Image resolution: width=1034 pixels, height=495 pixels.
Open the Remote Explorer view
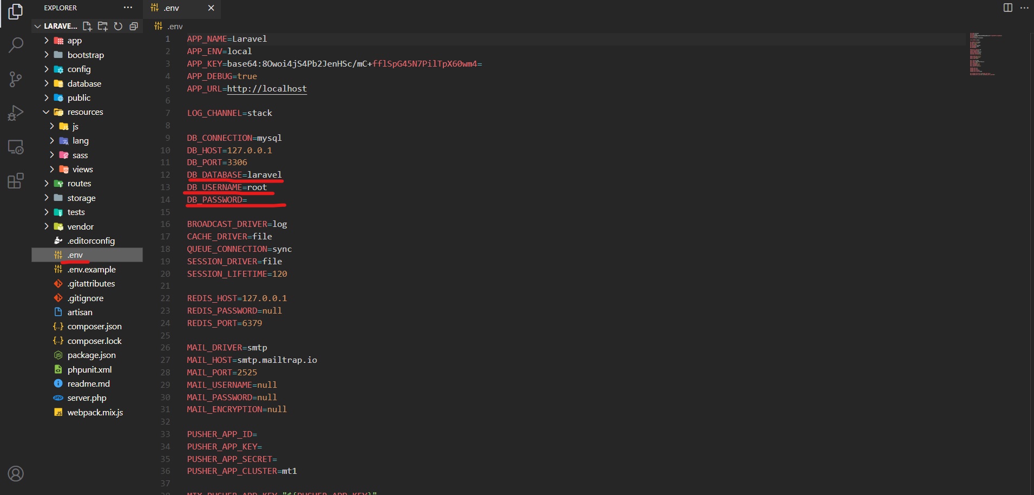click(x=16, y=147)
